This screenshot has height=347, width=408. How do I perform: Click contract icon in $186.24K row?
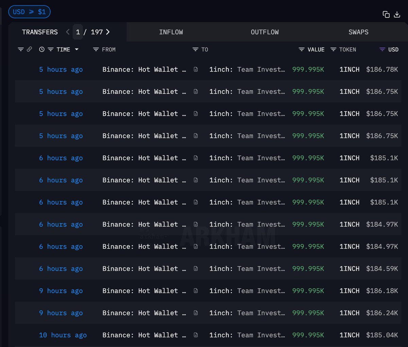click(x=196, y=313)
